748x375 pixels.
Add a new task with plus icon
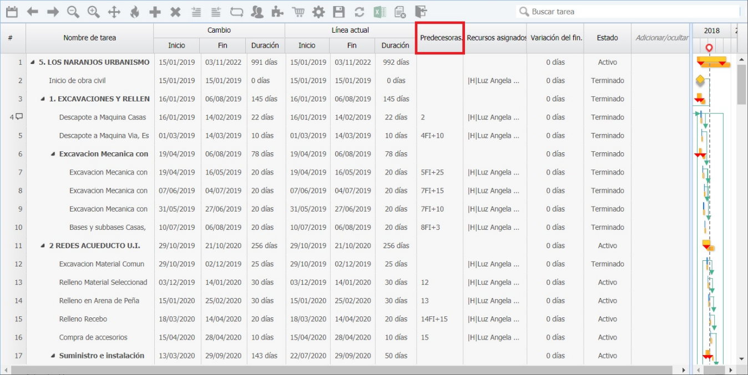point(155,12)
